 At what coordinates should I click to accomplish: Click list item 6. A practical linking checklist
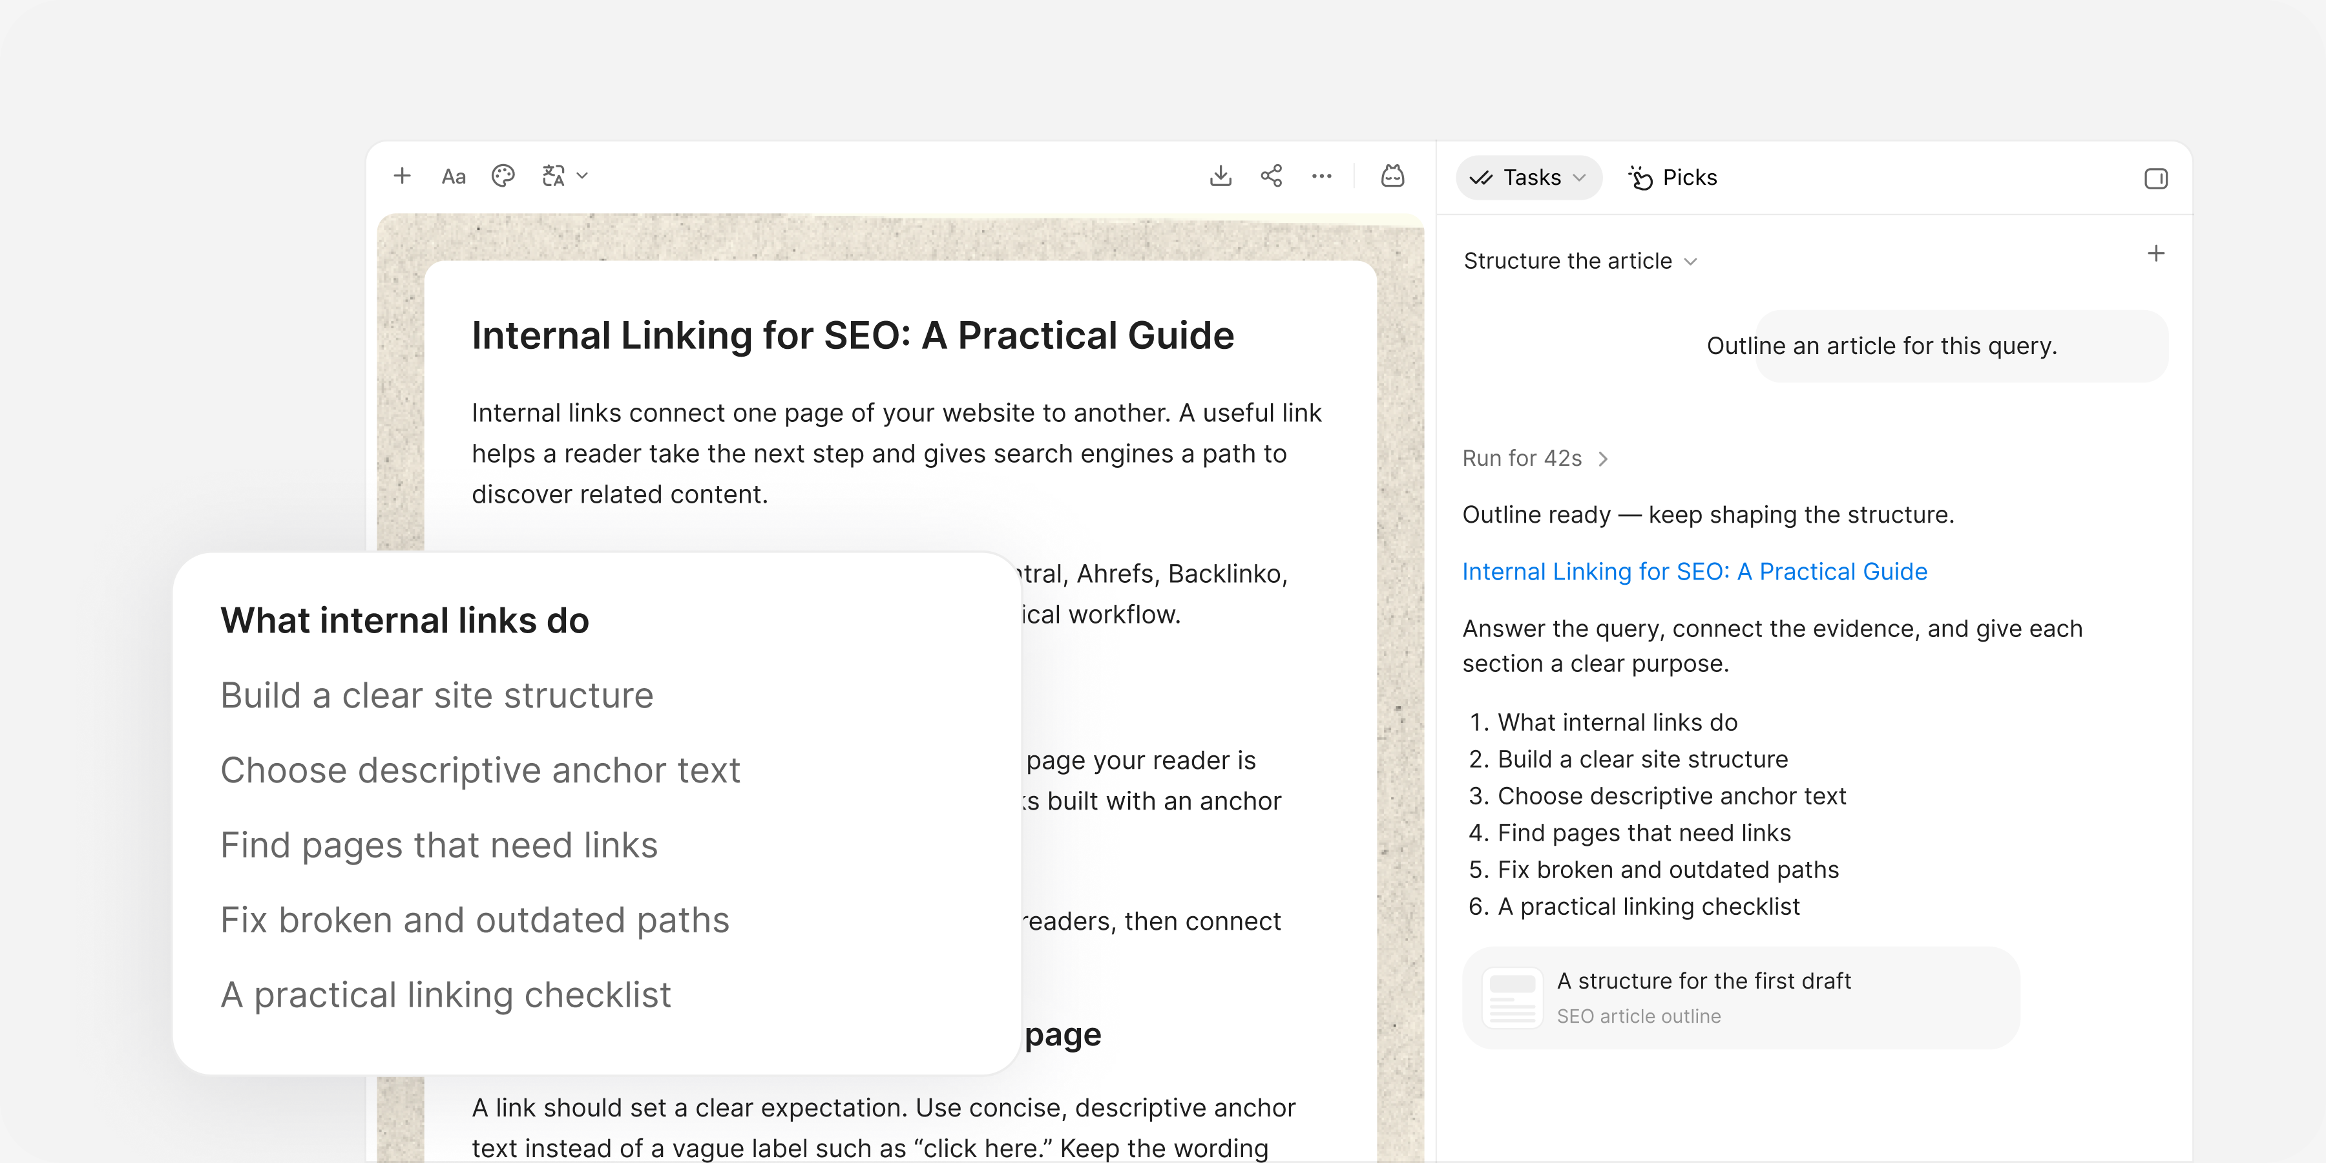click(x=1635, y=906)
